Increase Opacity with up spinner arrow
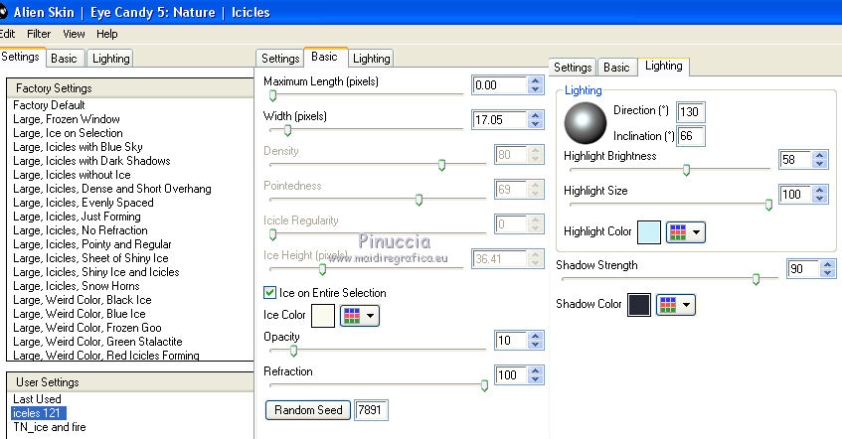842x439 pixels. 535,336
